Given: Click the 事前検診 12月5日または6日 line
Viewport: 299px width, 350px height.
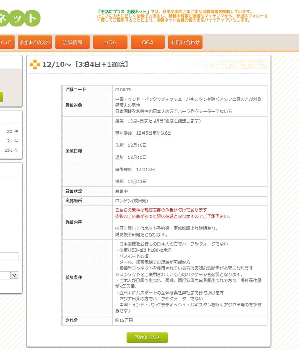Looking at the screenshot, I should (143, 133).
